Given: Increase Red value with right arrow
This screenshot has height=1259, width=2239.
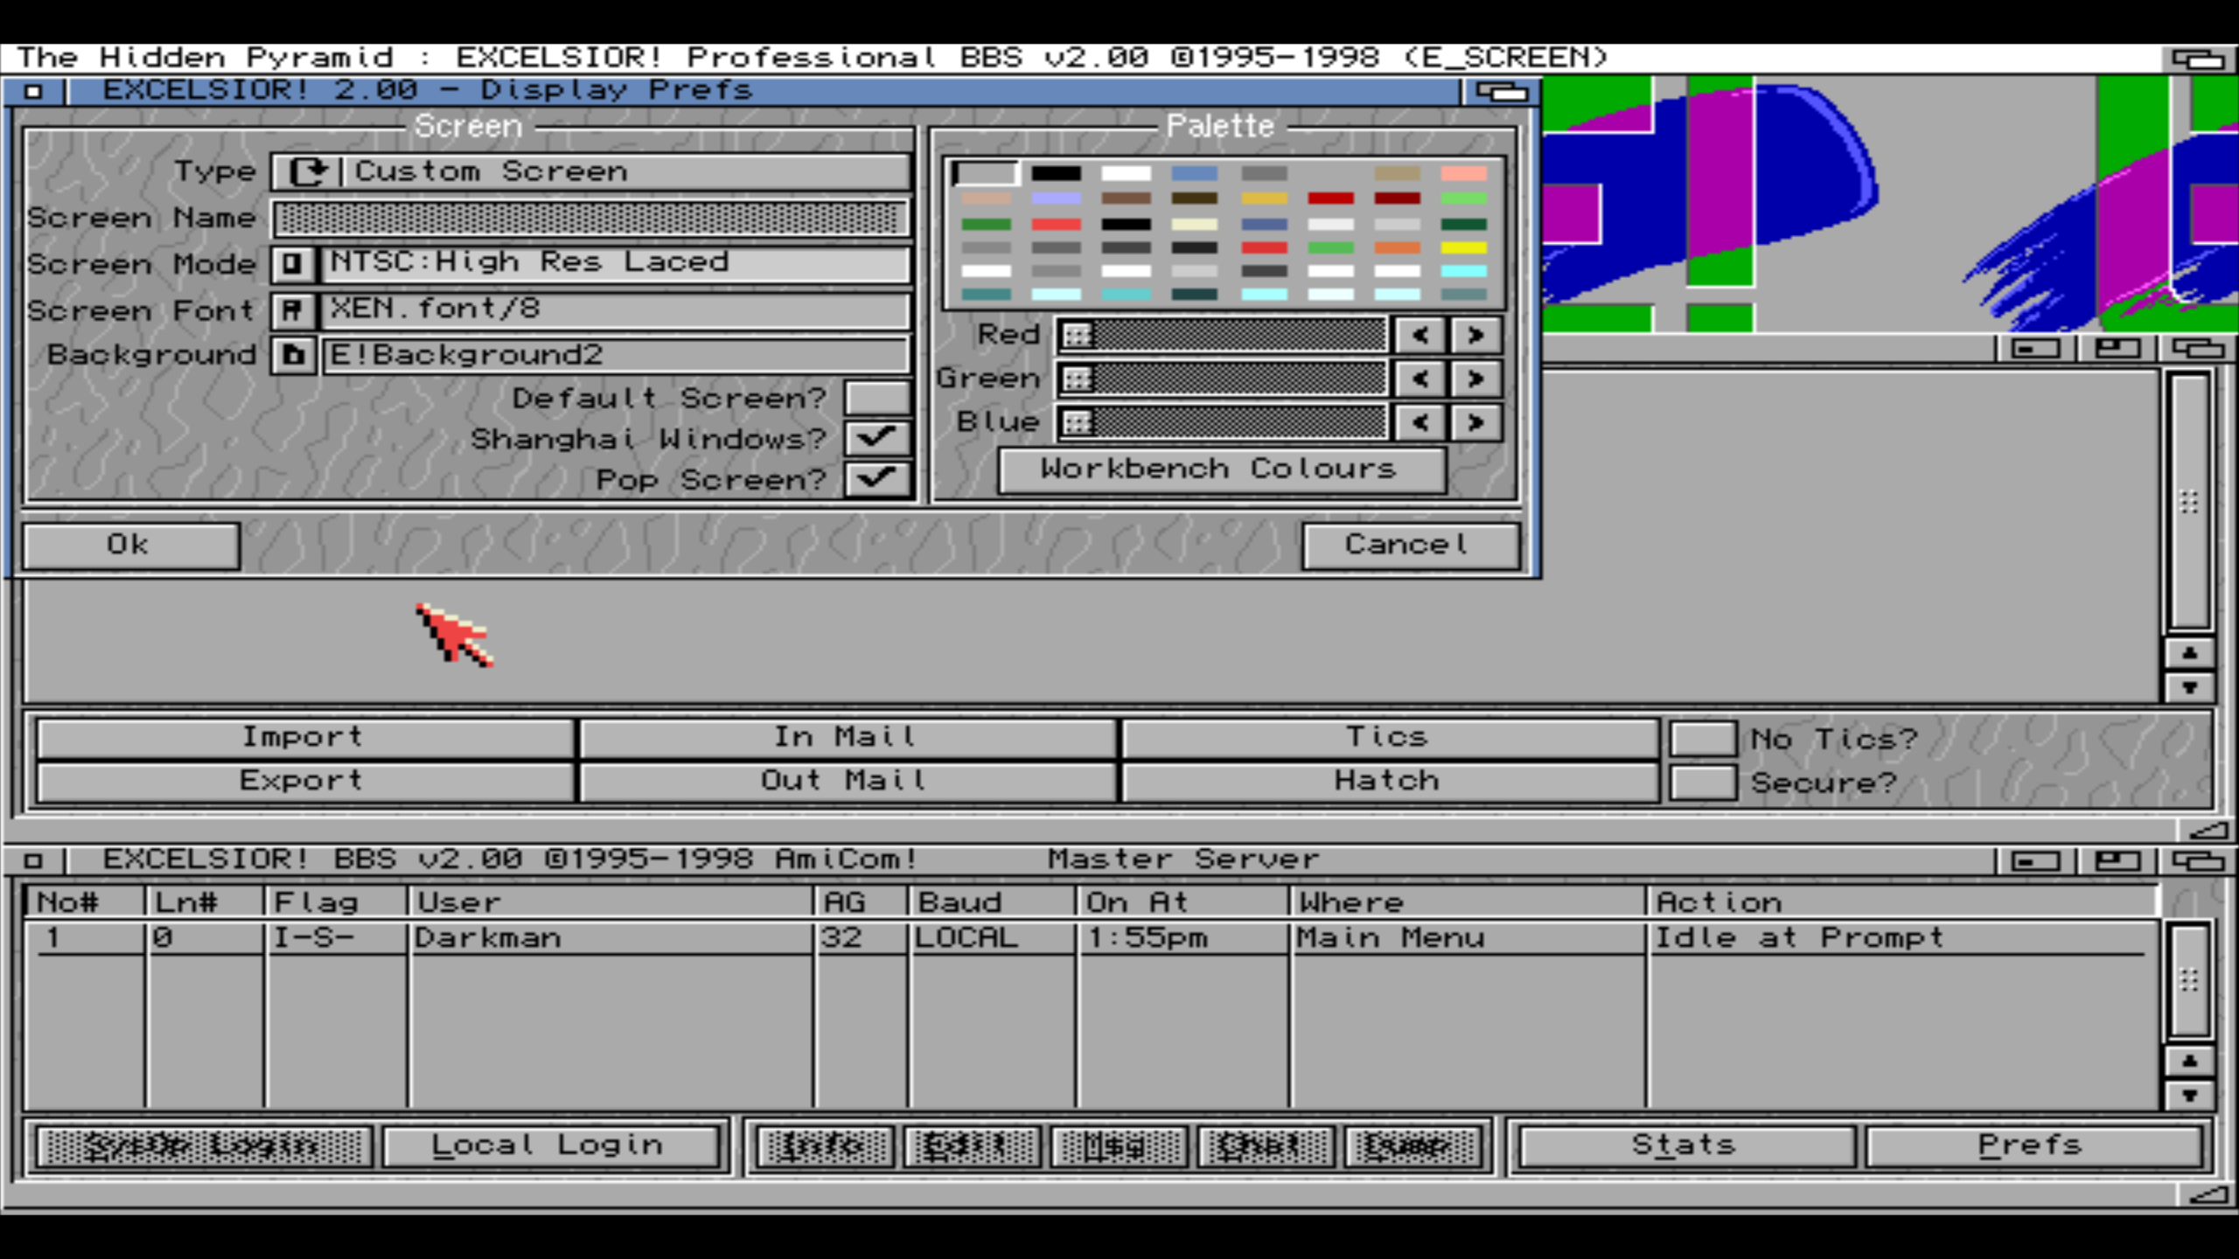Looking at the screenshot, I should (x=1475, y=335).
